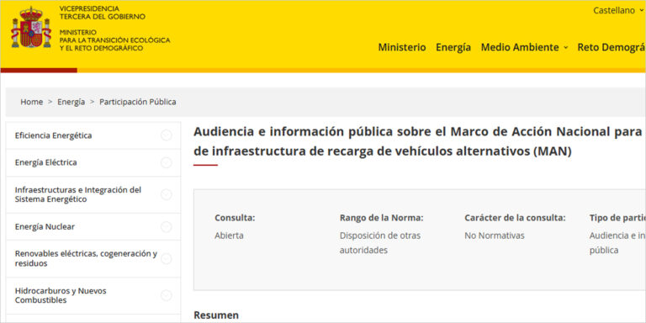Expand the Eficiencia Energética chevron
This screenshot has height=323, width=646.
coord(166,135)
